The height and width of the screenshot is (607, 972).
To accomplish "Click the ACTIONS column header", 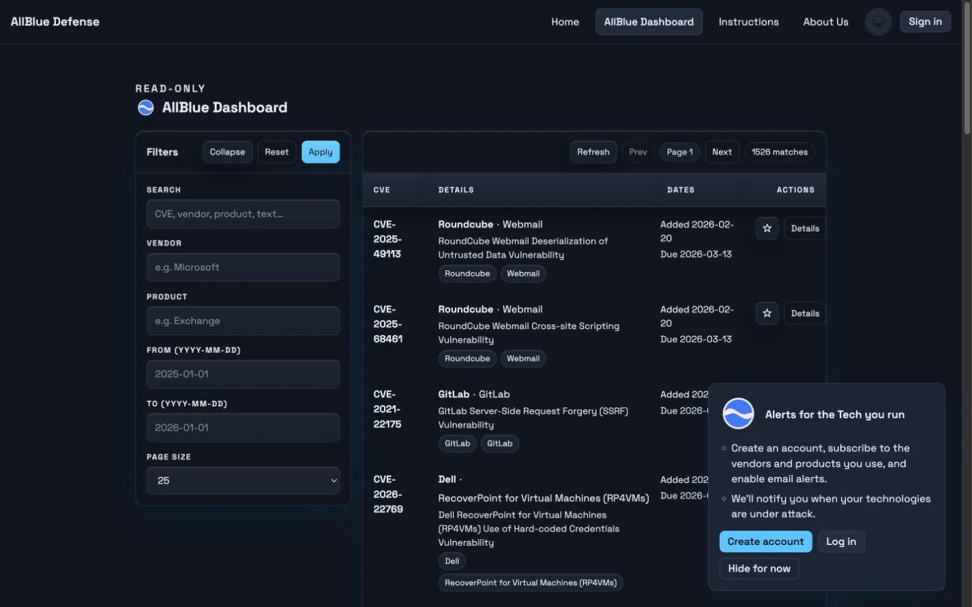I will pyautogui.click(x=795, y=190).
